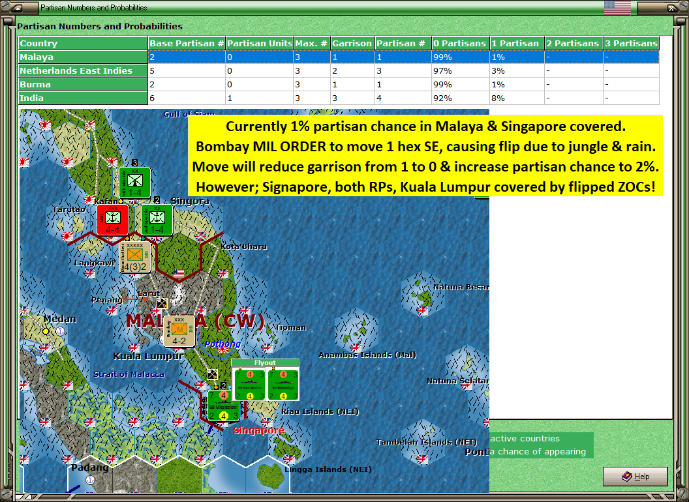Screen dimensions: 689x502
Task: Click the Riau Islands (NEI) label
Action: 320,411
